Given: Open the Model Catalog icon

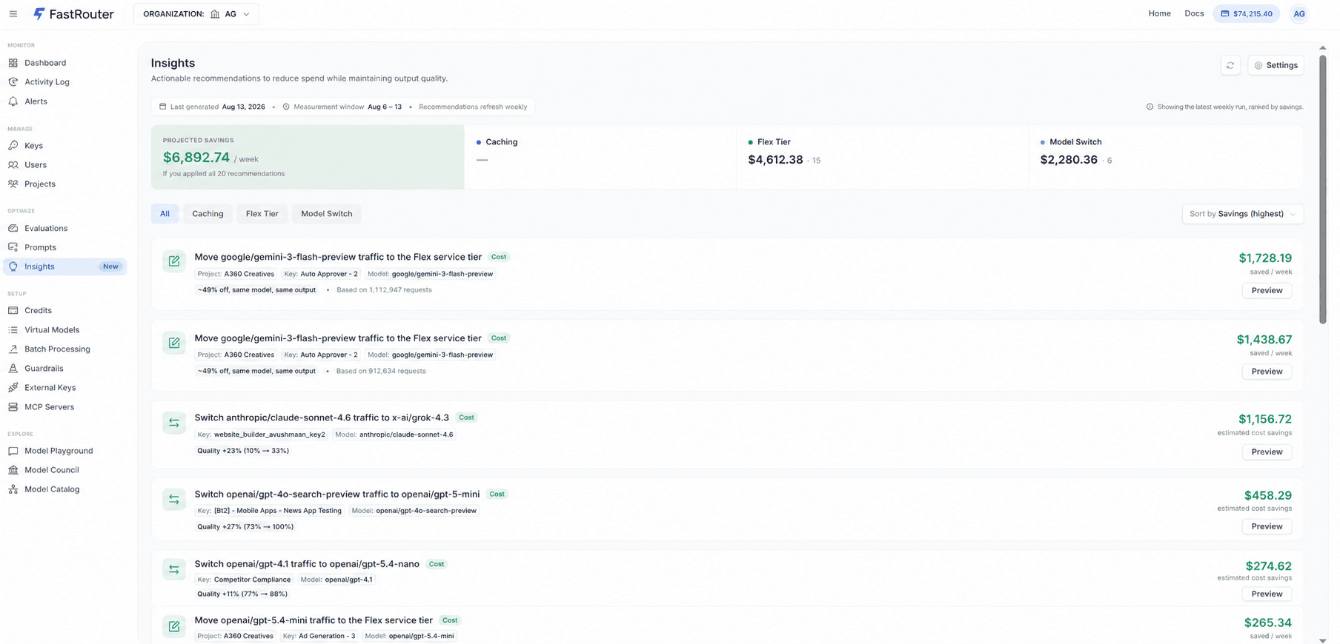Looking at the screenshot, I should point(13,489).
